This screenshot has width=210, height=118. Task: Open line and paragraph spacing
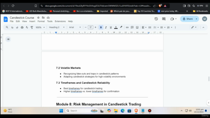[150, 28]
